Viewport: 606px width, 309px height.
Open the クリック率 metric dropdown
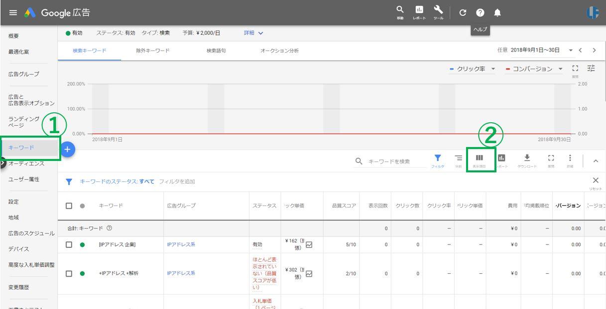[472, 69]
